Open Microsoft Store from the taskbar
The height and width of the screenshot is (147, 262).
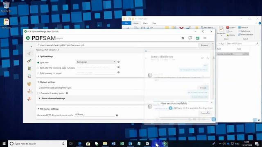(x=88, y=144)
